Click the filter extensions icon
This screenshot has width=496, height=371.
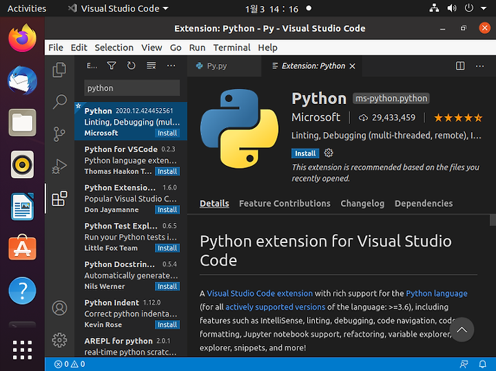click(112, 65)
